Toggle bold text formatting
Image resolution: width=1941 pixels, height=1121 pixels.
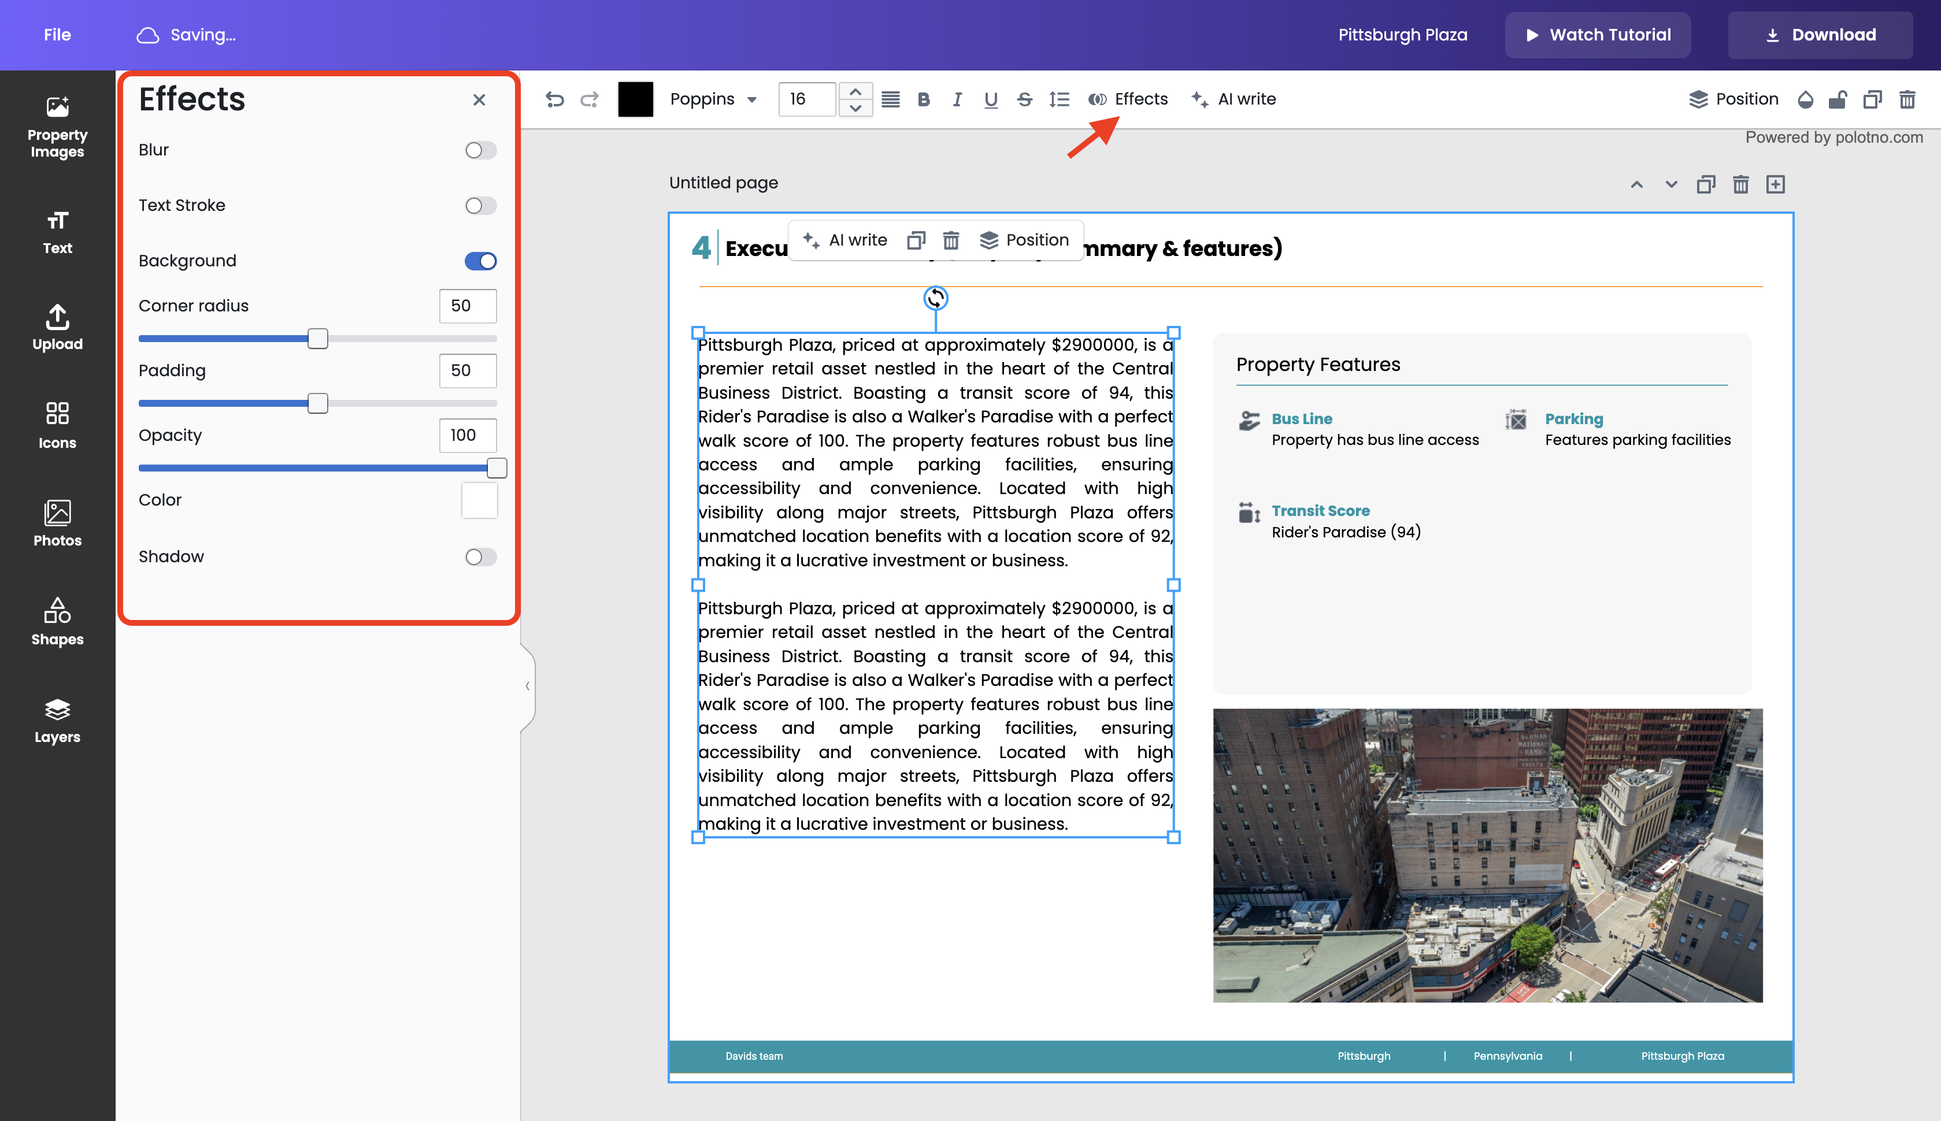pyautogui.click(x=924, y=99)
